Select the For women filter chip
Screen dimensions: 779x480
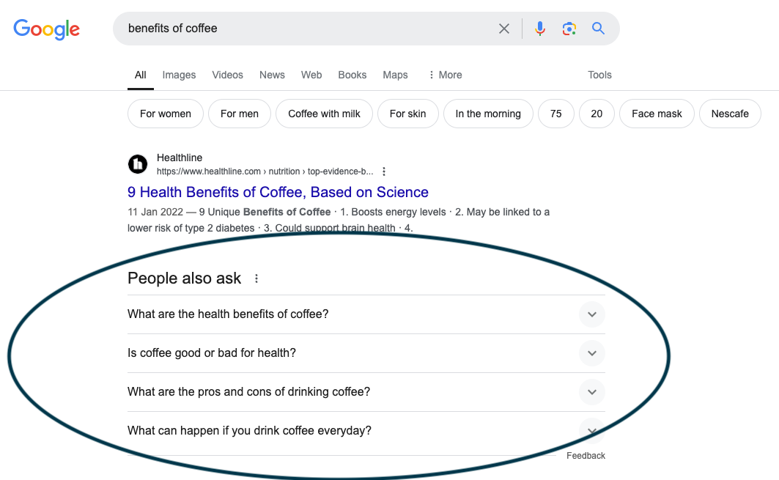165,114
